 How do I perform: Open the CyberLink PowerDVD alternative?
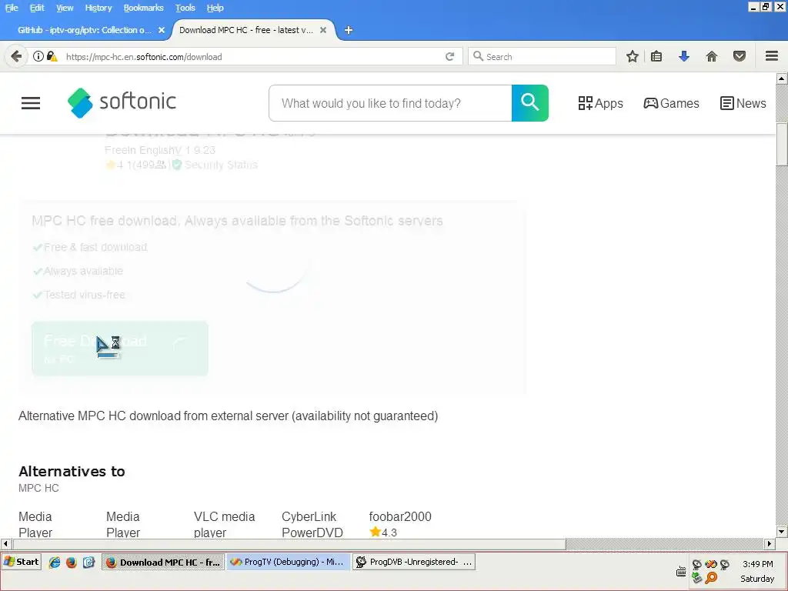tap(312, 524)
